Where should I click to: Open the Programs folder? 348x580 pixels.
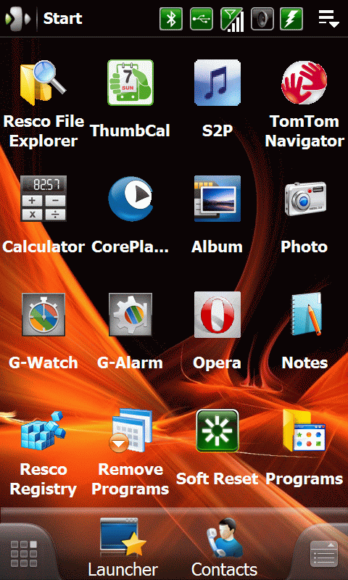(304, 430)
